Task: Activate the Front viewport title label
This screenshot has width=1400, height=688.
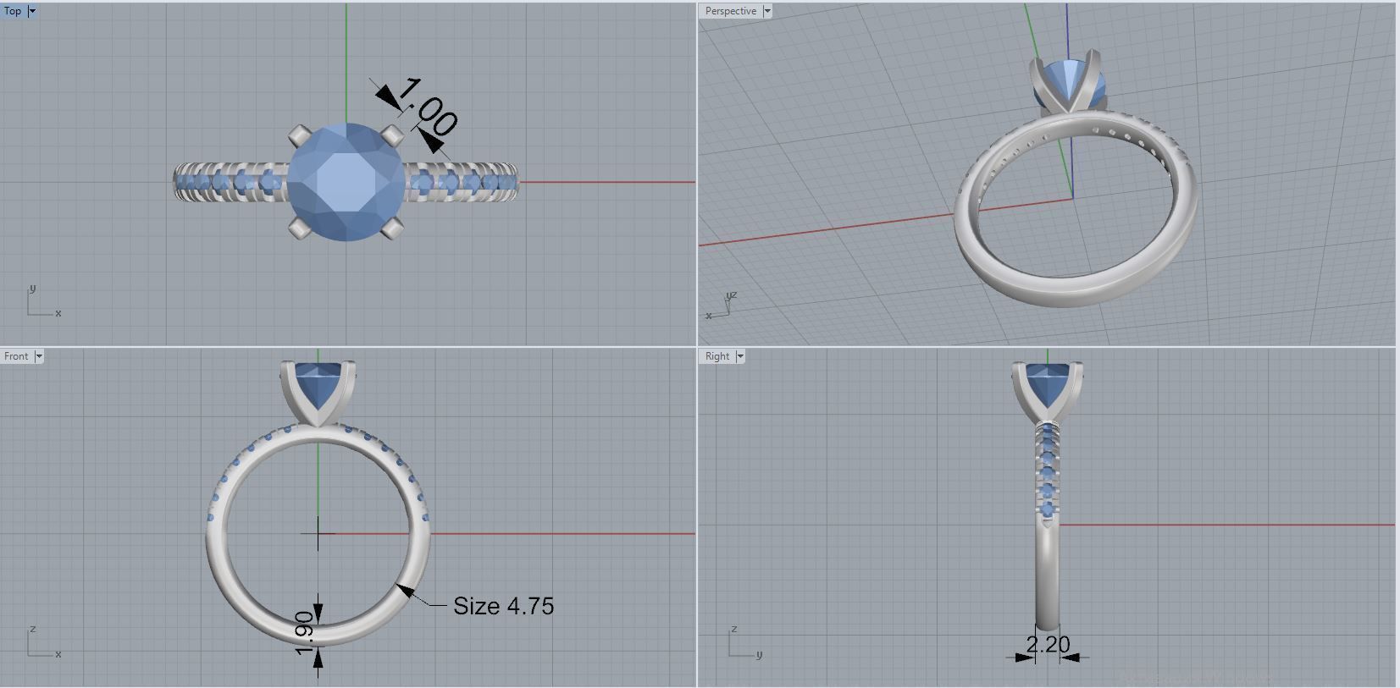Action: coord(17,356)
